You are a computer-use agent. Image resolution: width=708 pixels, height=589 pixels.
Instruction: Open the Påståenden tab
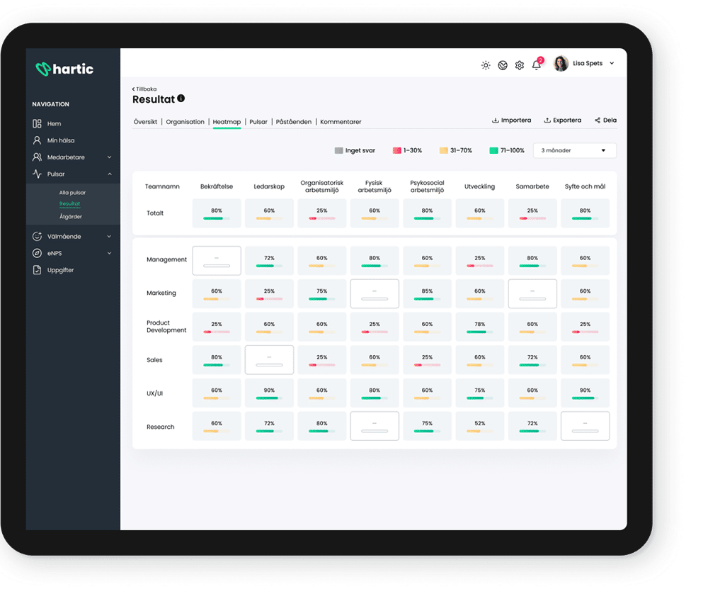click(x=294, y=122)
